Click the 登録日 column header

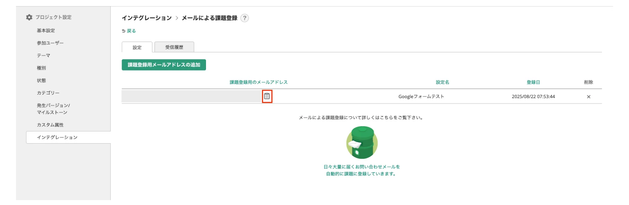[533, 82]
